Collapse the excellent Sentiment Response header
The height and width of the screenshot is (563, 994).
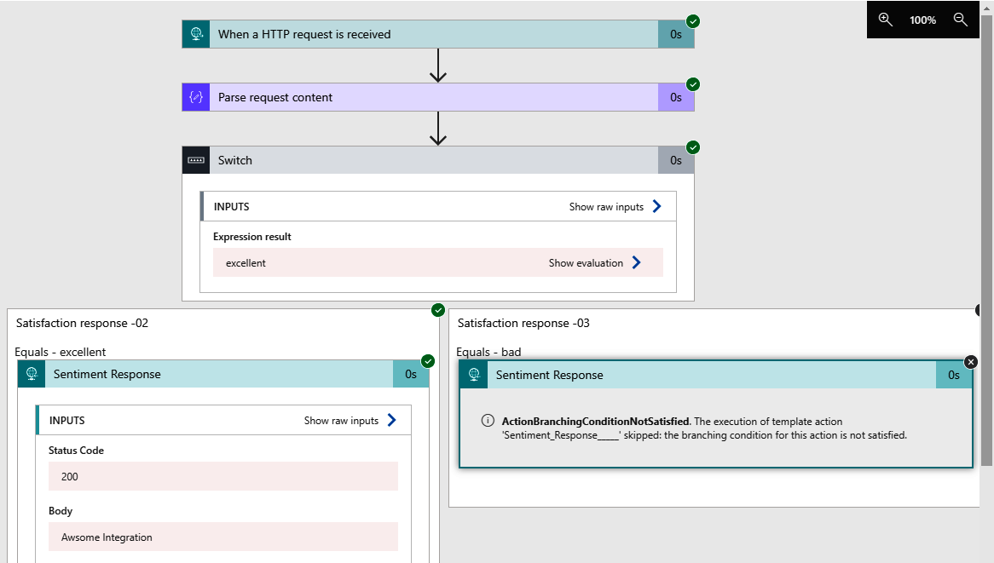coord(223,374)
